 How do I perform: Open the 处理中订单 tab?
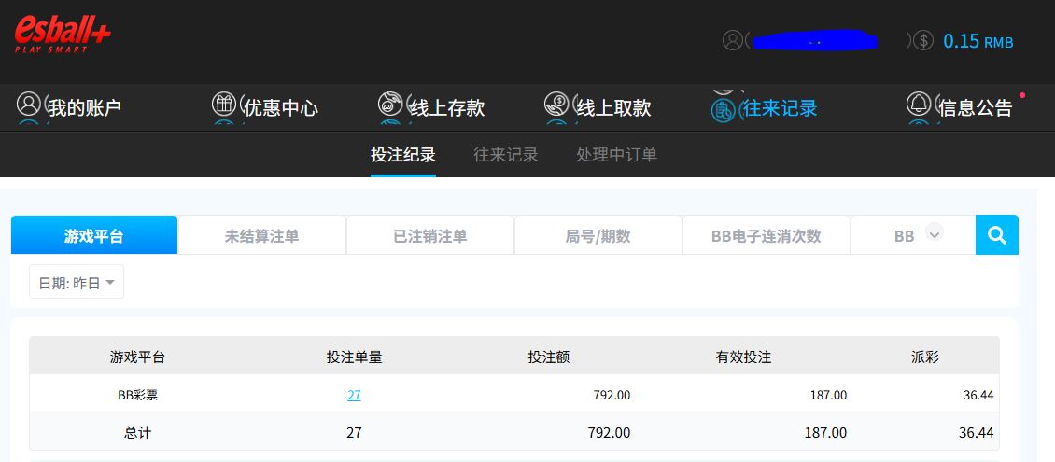coord(616,154)
